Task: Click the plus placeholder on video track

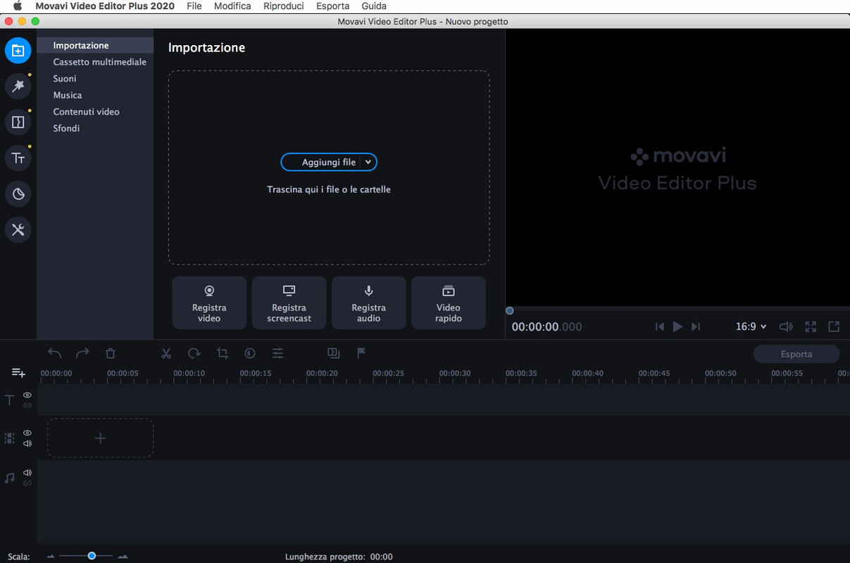Action: pyautogui.click(x=100, y=438)
